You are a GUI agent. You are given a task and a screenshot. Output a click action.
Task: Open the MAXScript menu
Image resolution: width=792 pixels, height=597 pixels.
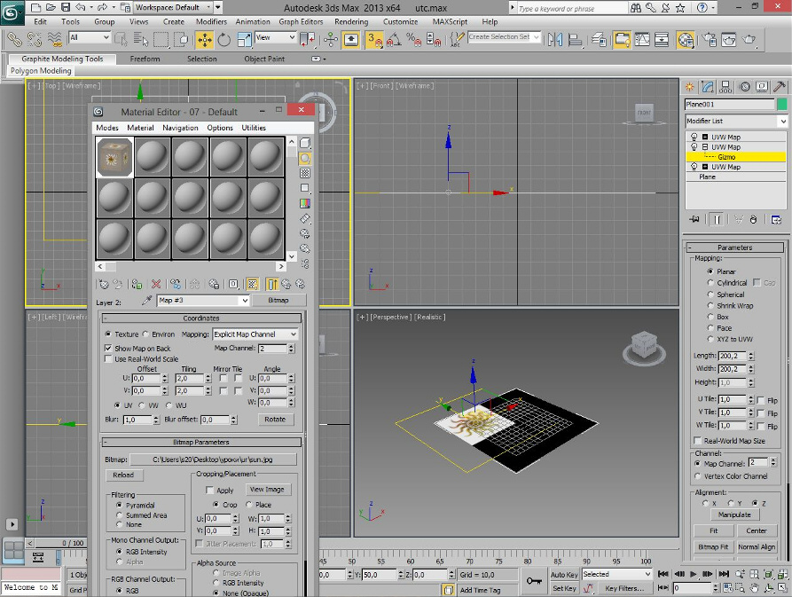pyautogui.click(x=450, y=21)
